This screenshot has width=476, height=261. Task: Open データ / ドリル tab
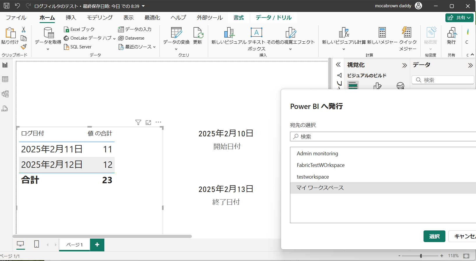(x=274, y=17)
